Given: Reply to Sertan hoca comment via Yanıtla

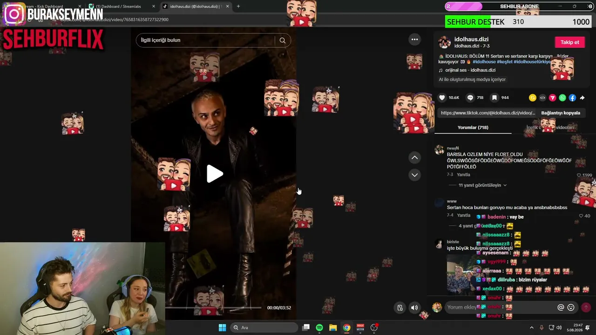Looking at the screenshot, I should (463, 216).
